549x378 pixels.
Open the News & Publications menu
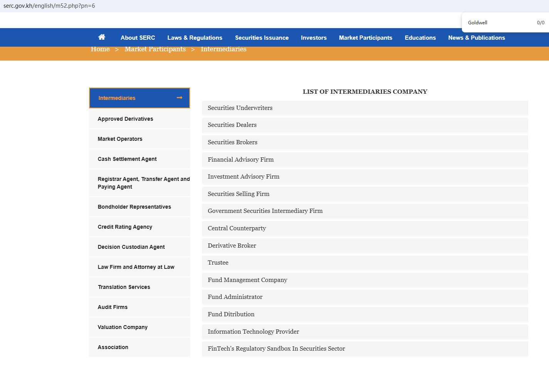(477, 38)
